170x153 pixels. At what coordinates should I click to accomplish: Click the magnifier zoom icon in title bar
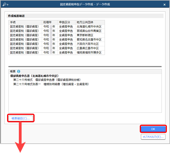[x=5, y=4]
